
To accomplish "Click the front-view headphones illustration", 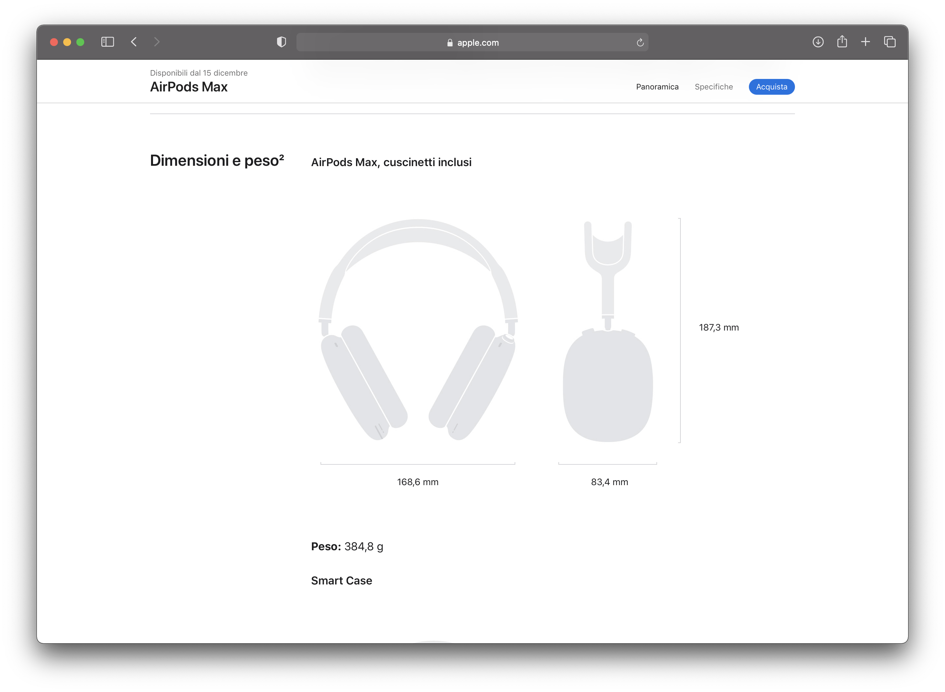I will (x=418, y=330).
